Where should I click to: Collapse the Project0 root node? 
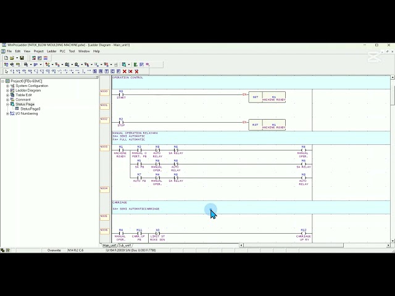coord(2,81)
